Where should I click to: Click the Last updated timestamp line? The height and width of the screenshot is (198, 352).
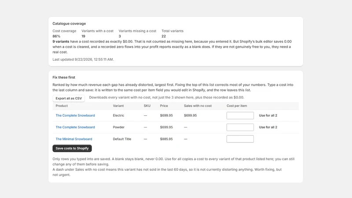pyautogui.click(x=83, y=59)
